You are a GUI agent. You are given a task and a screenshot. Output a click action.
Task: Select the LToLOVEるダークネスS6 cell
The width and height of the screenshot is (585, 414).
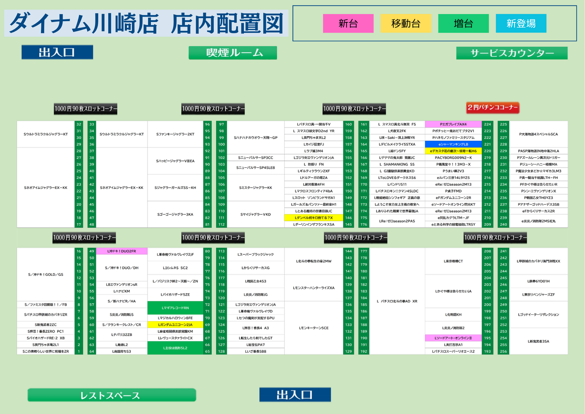click(397, 177)
